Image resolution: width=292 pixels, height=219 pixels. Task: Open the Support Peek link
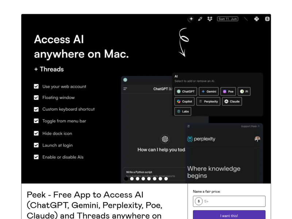click(x=250, y=126)
